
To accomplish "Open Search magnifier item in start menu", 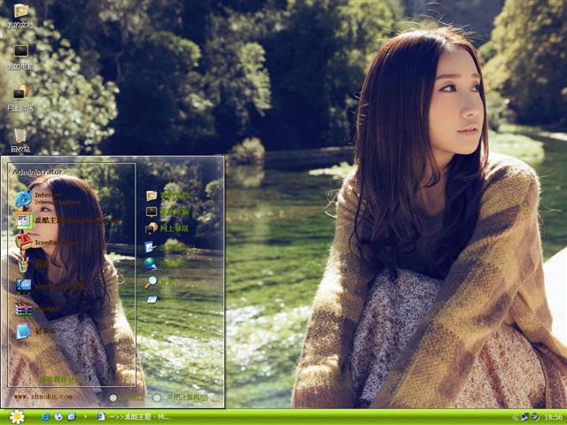I will 163,282.
